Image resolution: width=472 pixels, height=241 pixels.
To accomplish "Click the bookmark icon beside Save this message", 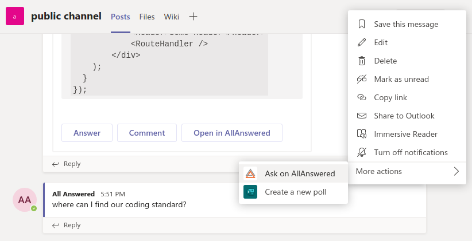I will click(362, 24).
